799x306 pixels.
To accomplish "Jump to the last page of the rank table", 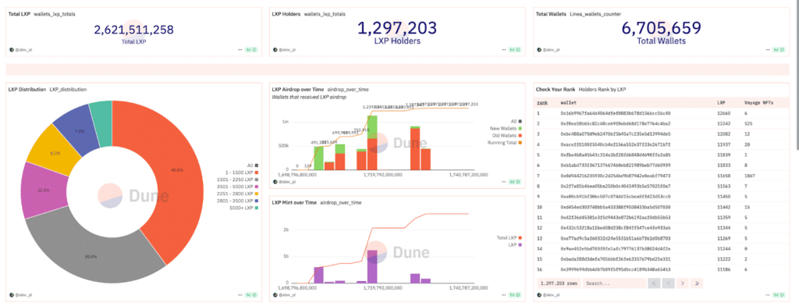I will click(x=697, y=283).
